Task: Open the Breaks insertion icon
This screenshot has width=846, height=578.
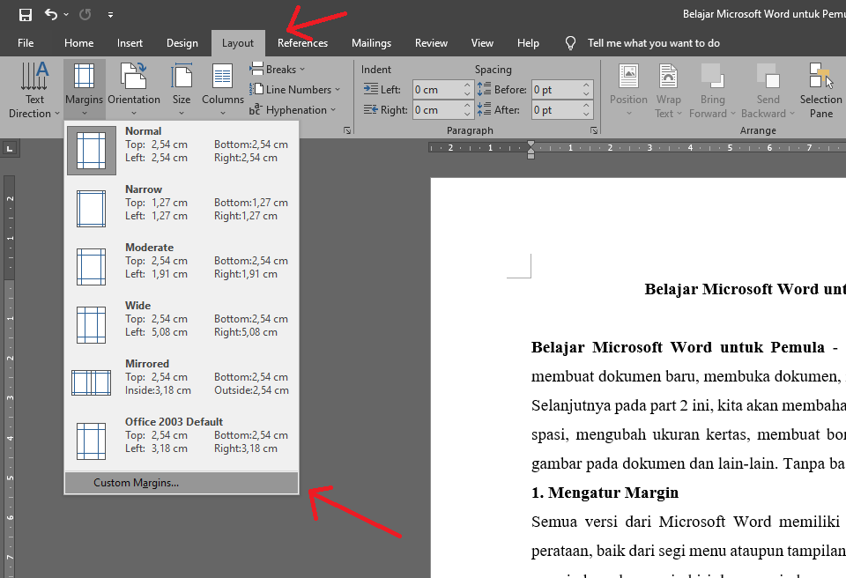Action: click(x=278, y=69)
